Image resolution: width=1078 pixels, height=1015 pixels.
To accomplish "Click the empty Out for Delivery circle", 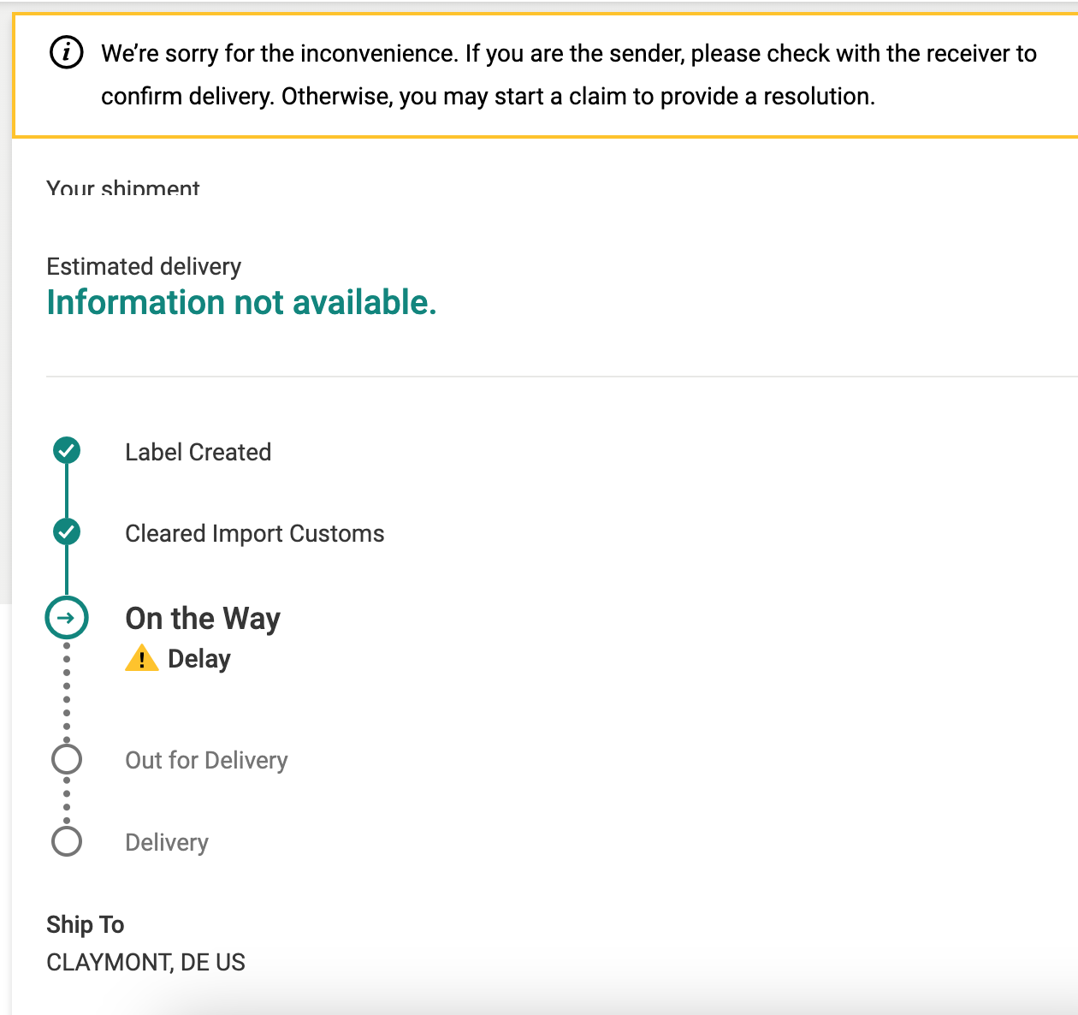I will 67,759.
